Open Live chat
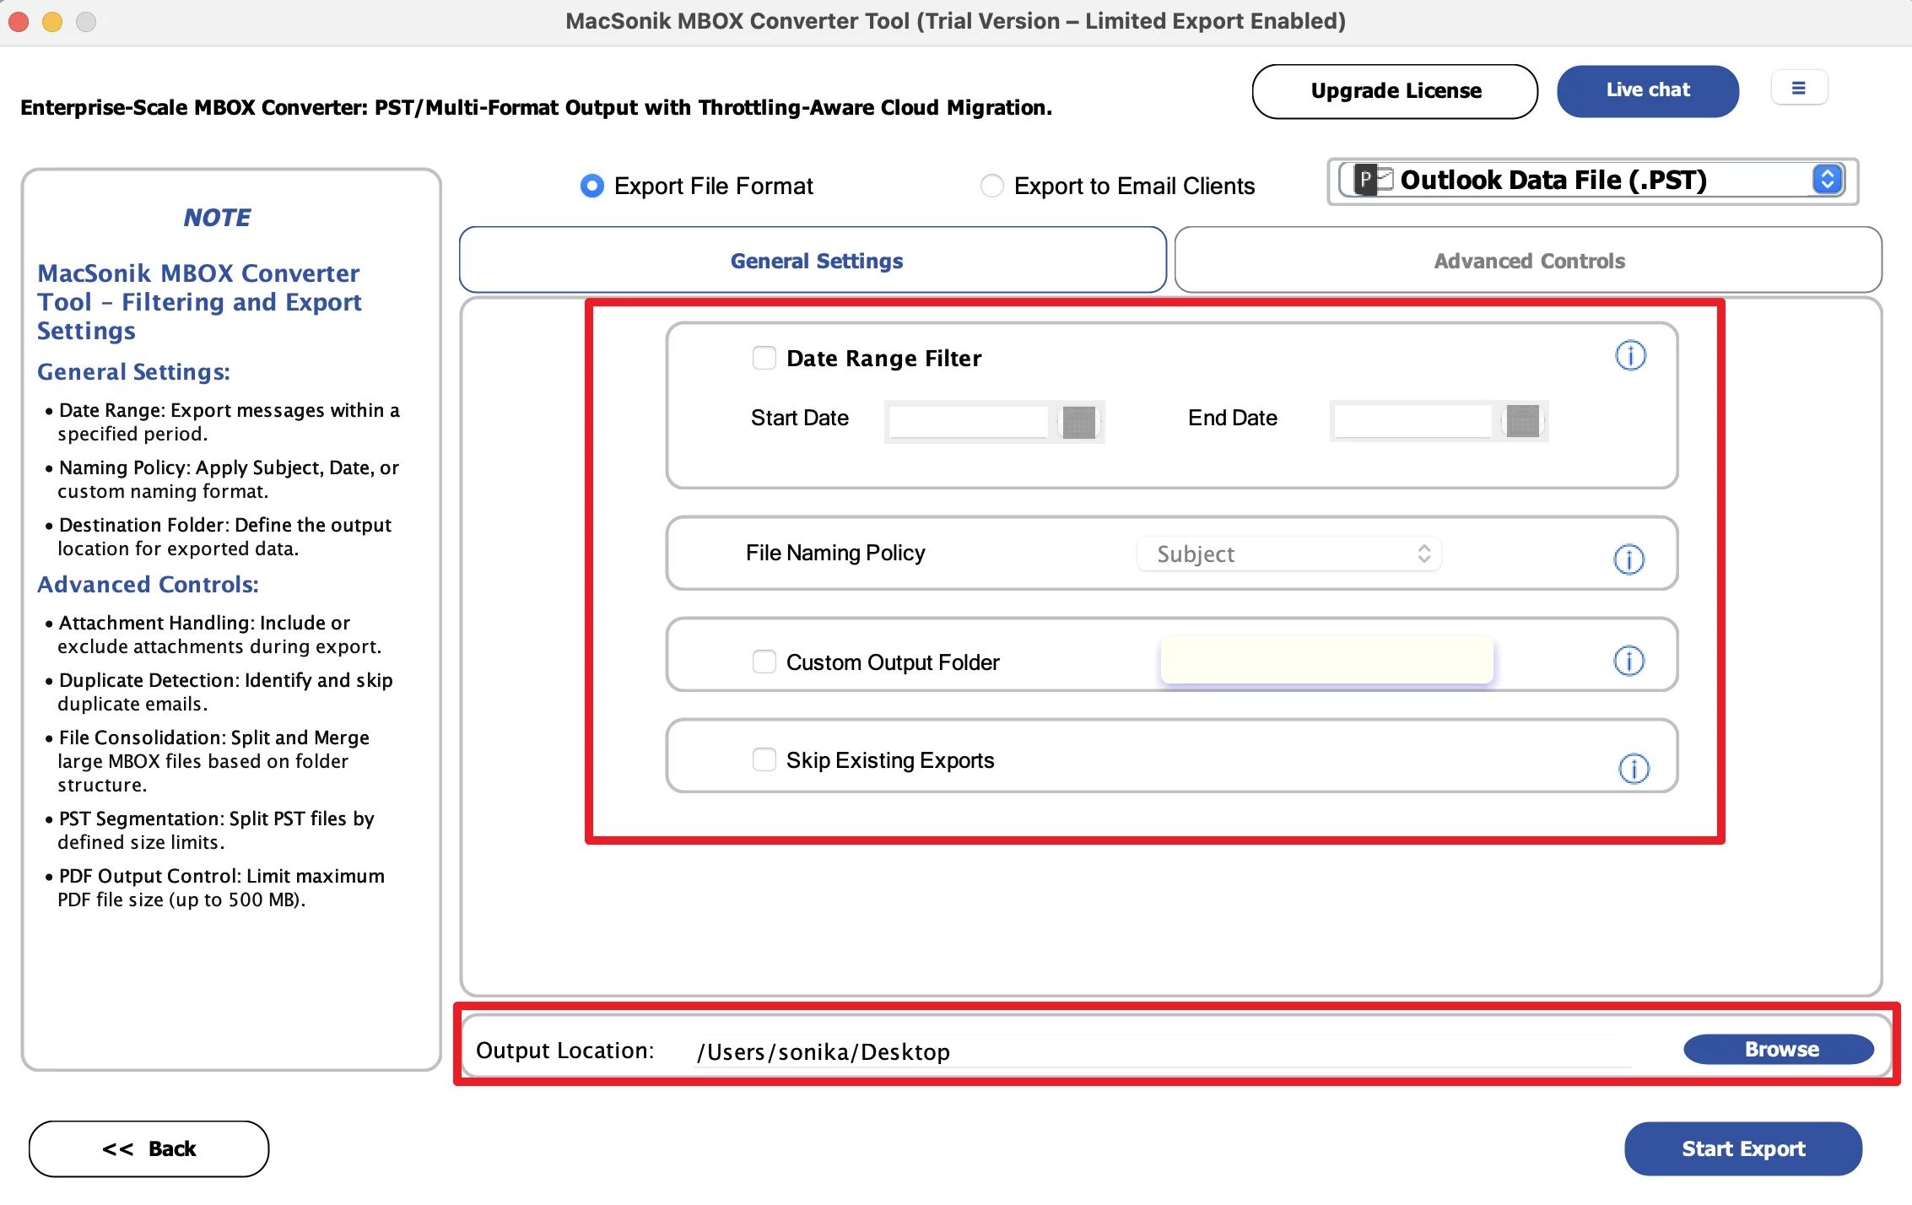1912x1205 pixels. coord(1647,90)
